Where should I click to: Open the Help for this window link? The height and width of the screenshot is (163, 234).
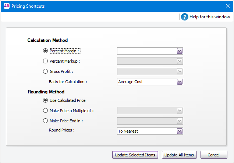click(x=209, y=17)
